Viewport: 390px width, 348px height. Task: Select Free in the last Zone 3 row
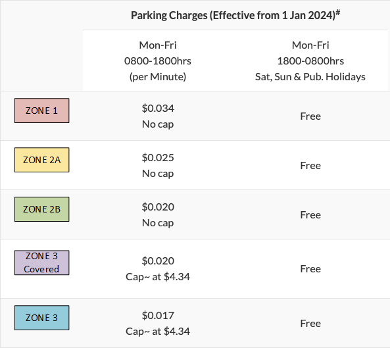[310, 324]
